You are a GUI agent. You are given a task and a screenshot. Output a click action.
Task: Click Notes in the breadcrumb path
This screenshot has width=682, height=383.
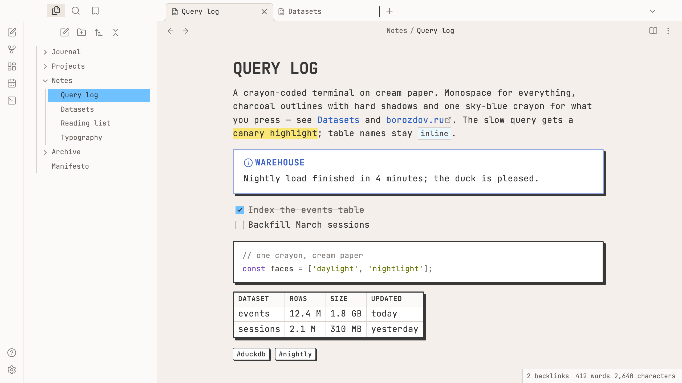(397, 31)
